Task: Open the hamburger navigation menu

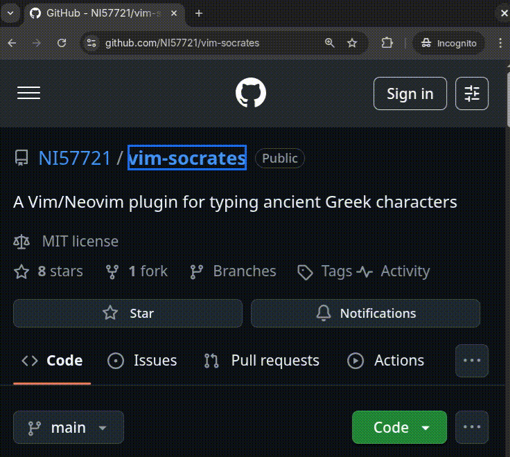Action: (28, 93)
